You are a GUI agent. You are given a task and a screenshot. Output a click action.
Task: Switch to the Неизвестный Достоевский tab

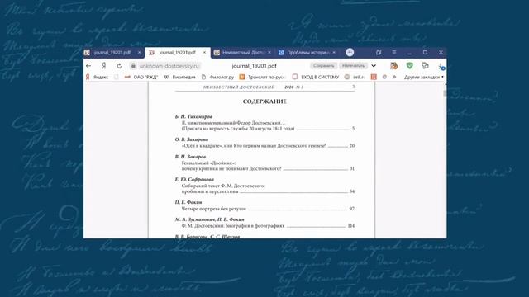pyautogui.click(x=242, y=53)
